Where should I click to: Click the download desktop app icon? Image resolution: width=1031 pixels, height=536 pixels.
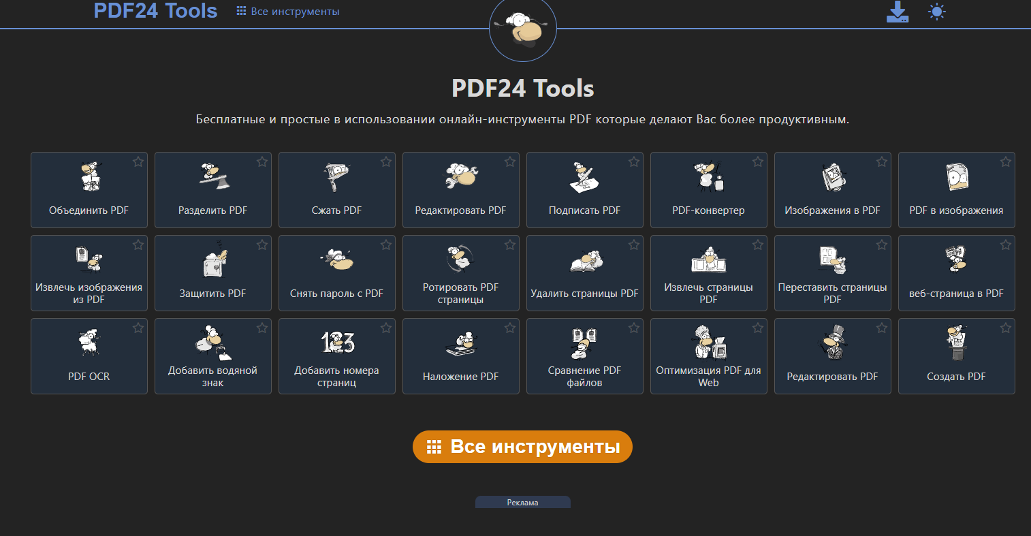coord(898,12)
